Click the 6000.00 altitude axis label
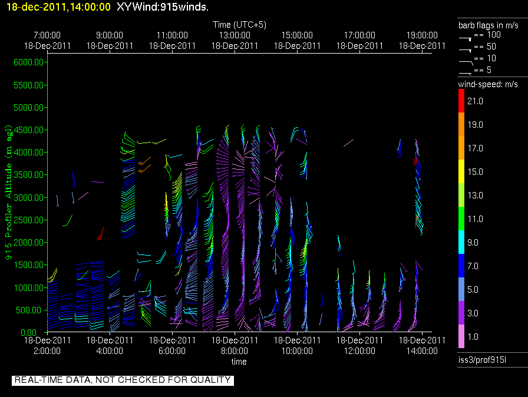528x397 pixels. click(x=29, y=62)
